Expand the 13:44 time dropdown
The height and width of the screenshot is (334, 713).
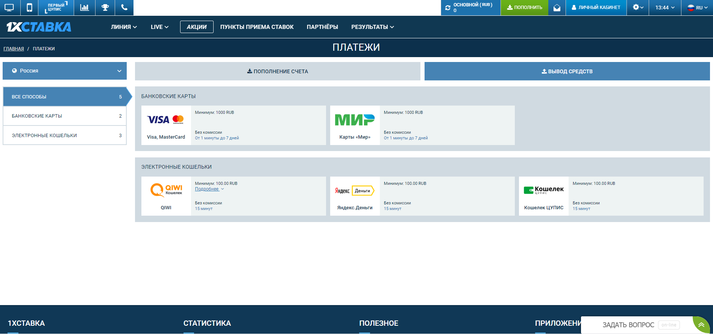point(665,8)
